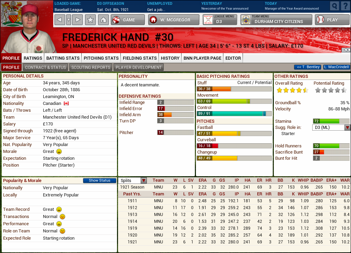Go back with the left arrow button

pyautogui.click(x=60, y=20)
